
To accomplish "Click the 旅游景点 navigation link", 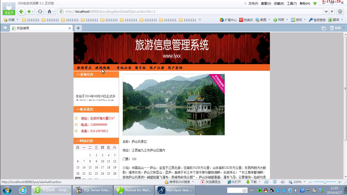I will tap(84, 68).
